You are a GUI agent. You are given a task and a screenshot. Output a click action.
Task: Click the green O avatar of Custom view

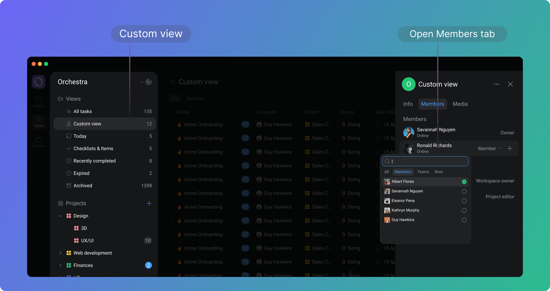(408, 84)
